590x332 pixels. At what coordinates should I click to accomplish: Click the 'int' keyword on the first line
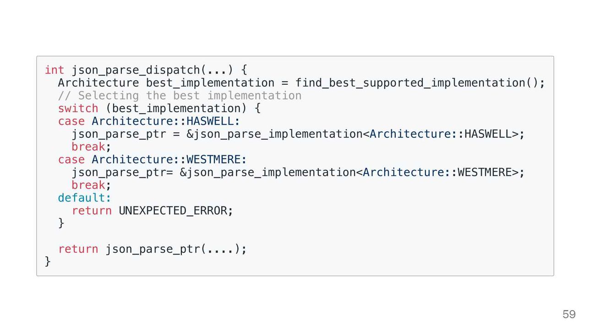pyautogui.click(x=54, y=70)
